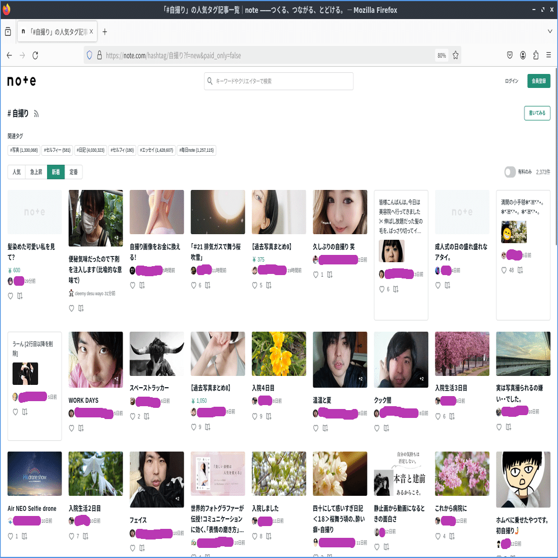This screenshot has height=558, width=558.
Task: Switch to the 急上昇 tab
Action: click(36, 172)
